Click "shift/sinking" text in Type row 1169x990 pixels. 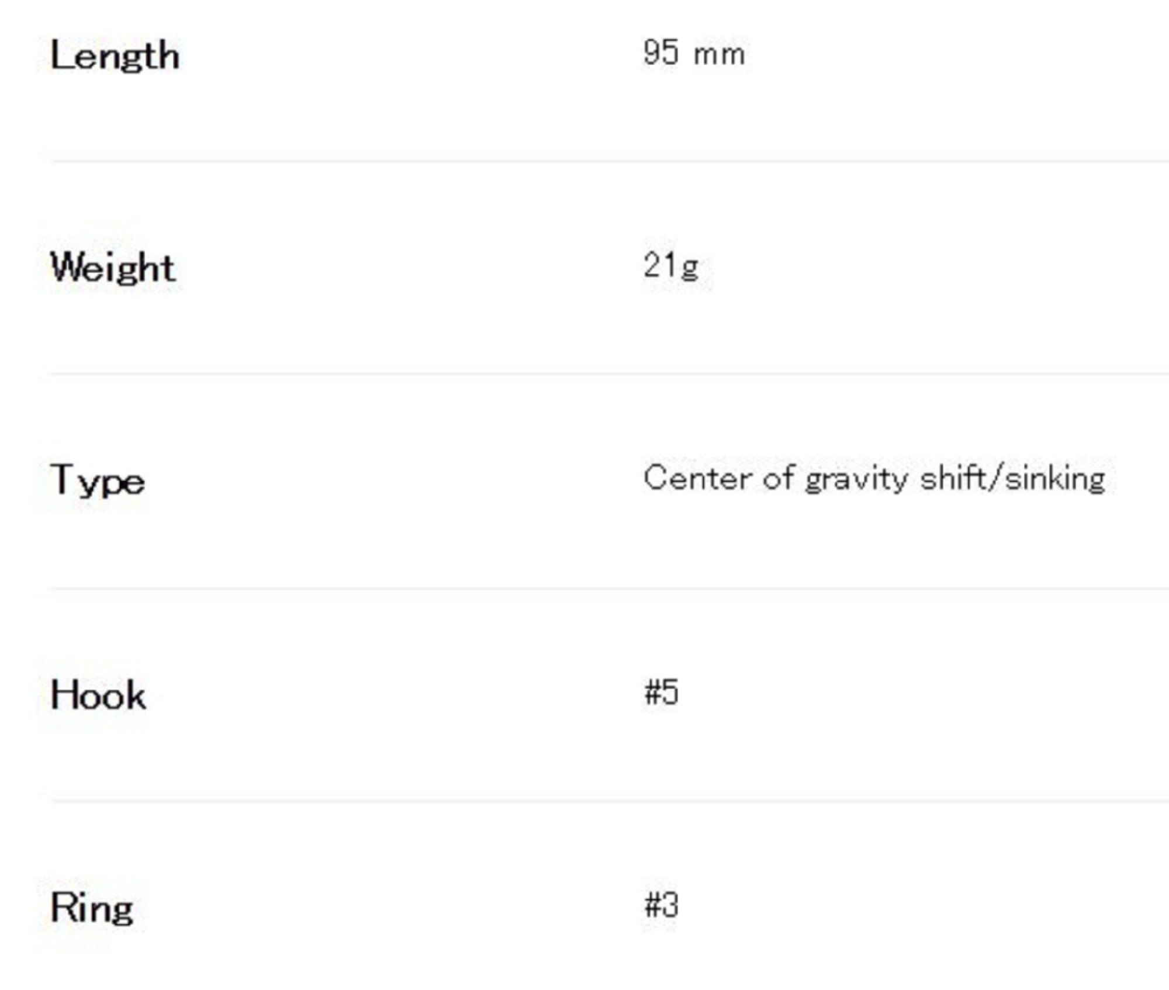coord(1012,479)
